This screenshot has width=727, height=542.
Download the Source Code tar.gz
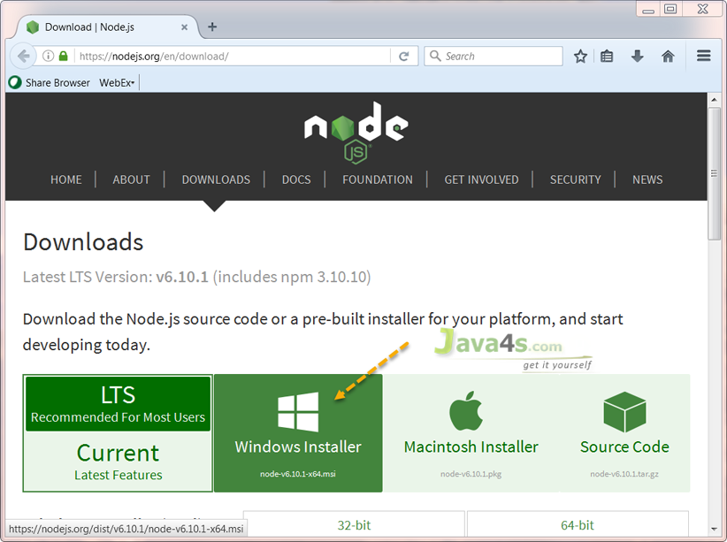tap(624, 433)
